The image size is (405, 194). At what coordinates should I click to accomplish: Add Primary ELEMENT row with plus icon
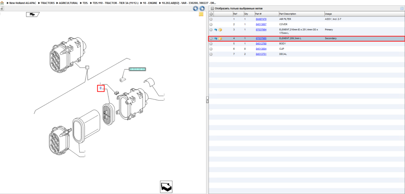click(211, 30)
